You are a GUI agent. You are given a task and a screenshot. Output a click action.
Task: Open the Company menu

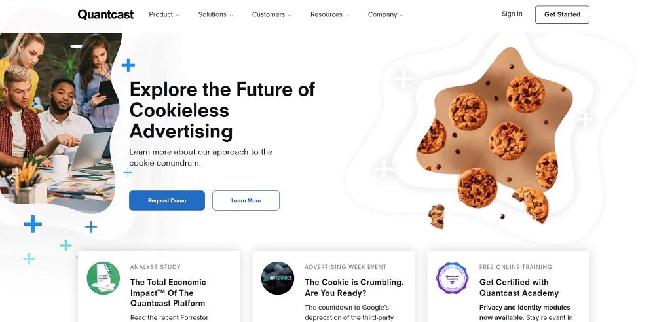pos(386,14)
